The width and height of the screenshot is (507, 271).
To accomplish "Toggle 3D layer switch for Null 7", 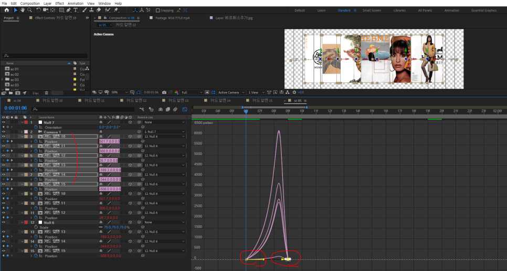I will tap(130, 122).
